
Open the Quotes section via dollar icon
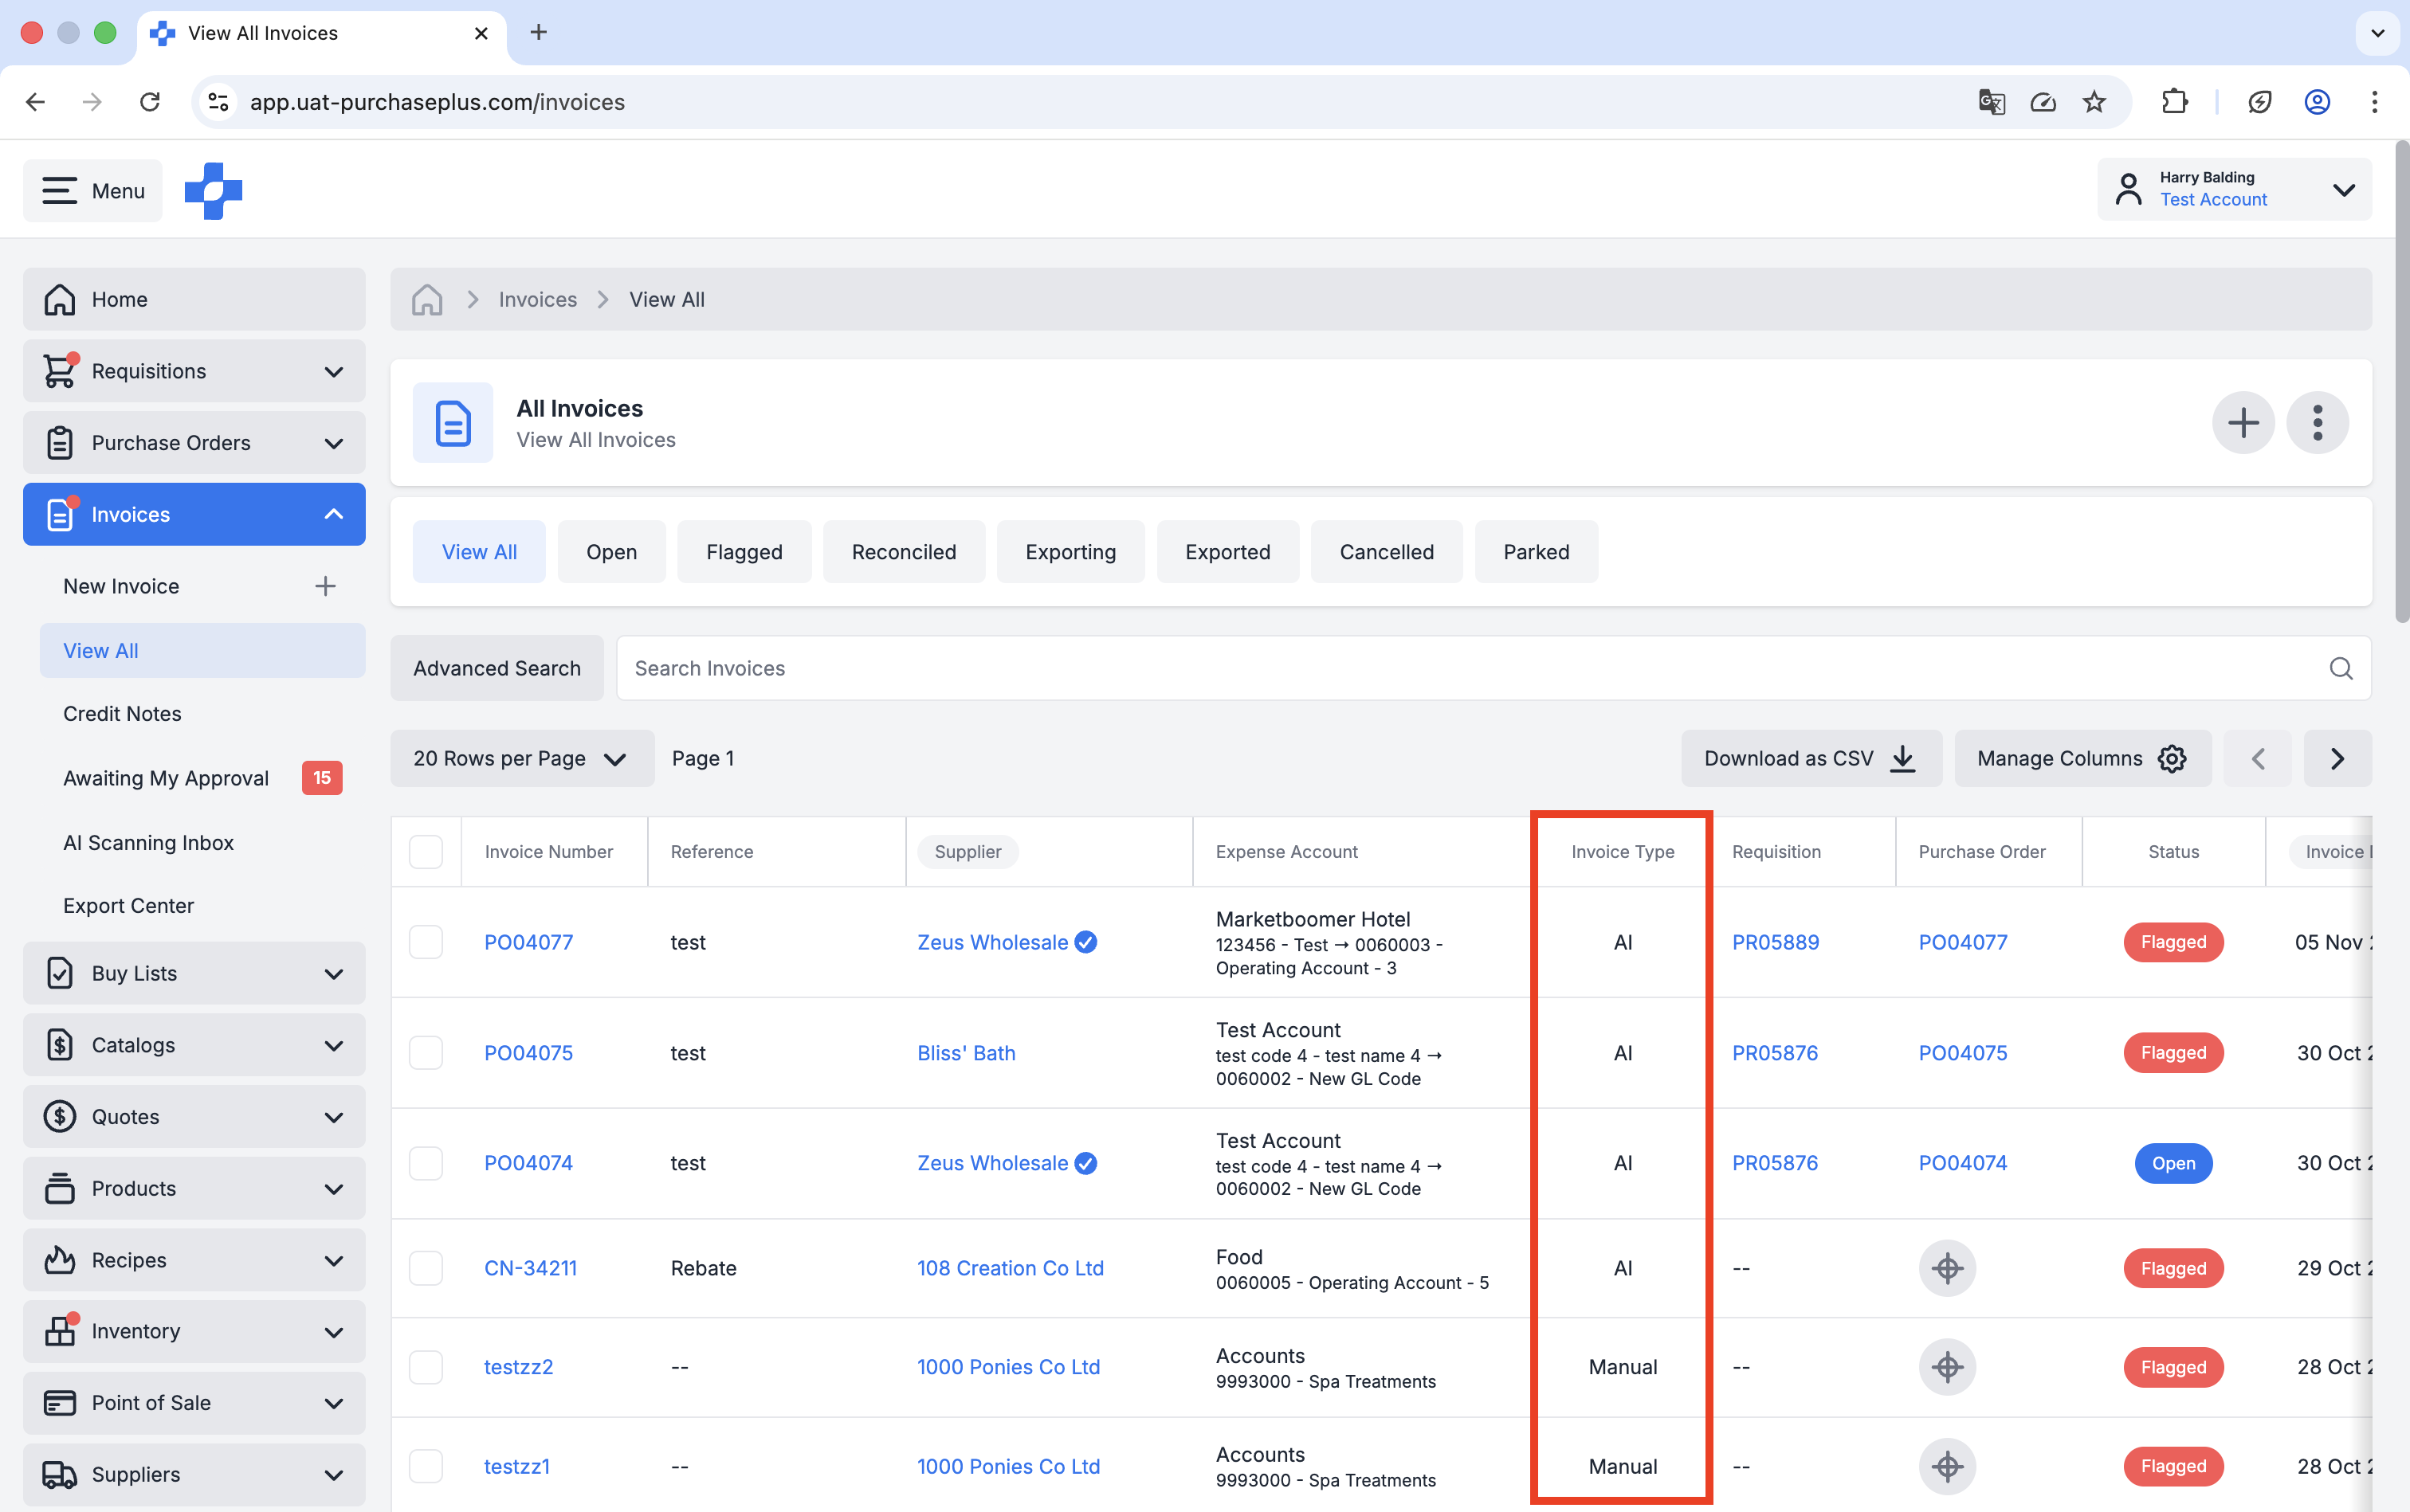[59, 1116]
